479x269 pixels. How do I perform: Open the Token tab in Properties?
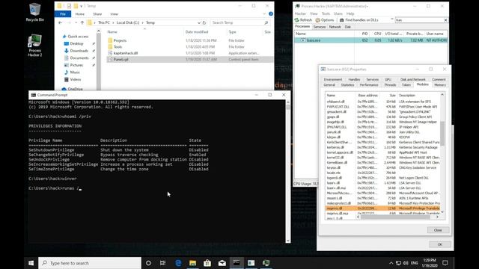[406, 84]
